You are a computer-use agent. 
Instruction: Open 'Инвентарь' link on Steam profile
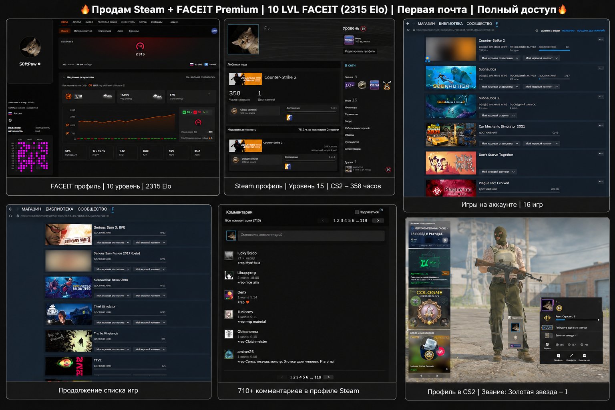pyautogui.click(x=351, y=107)
